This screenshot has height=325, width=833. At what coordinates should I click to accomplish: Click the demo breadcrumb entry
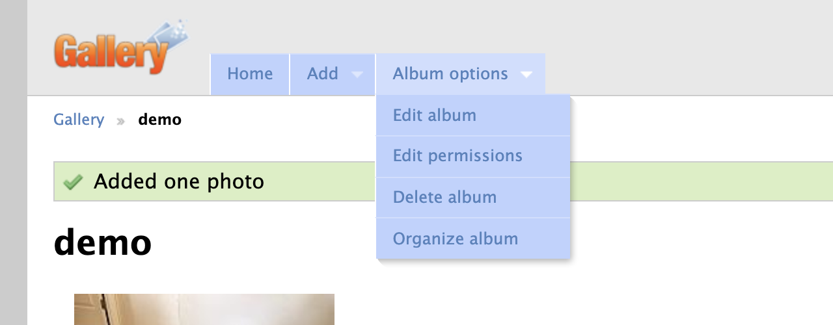point(159,120)
